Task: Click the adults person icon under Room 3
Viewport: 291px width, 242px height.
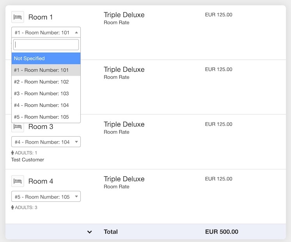Action: tap(12, 153)
